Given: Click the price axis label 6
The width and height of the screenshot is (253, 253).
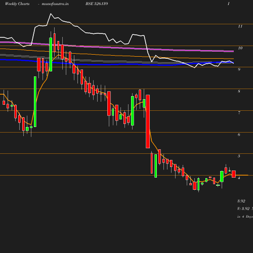Looking at the screenshot, I should pyautogui.click(x=239, y=135).
